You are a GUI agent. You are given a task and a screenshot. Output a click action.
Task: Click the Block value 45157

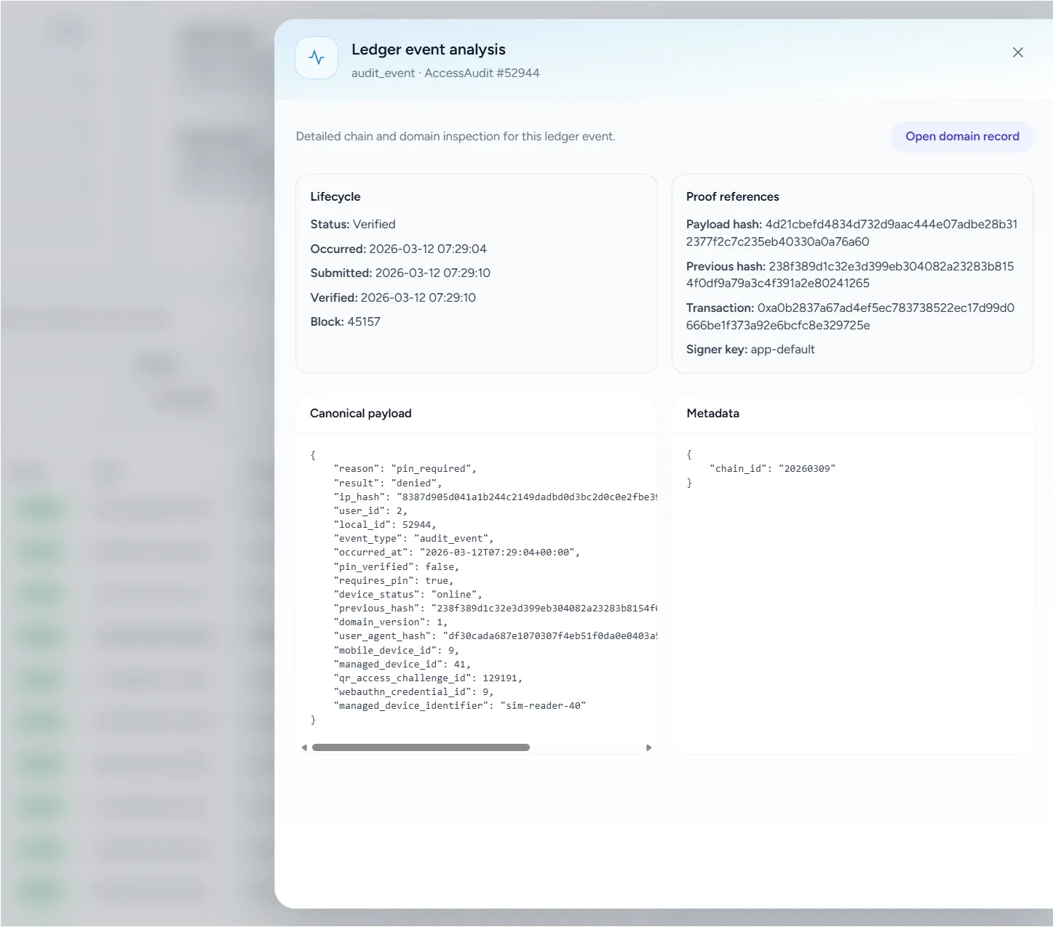pyautogui.click(x=367, y=321)
